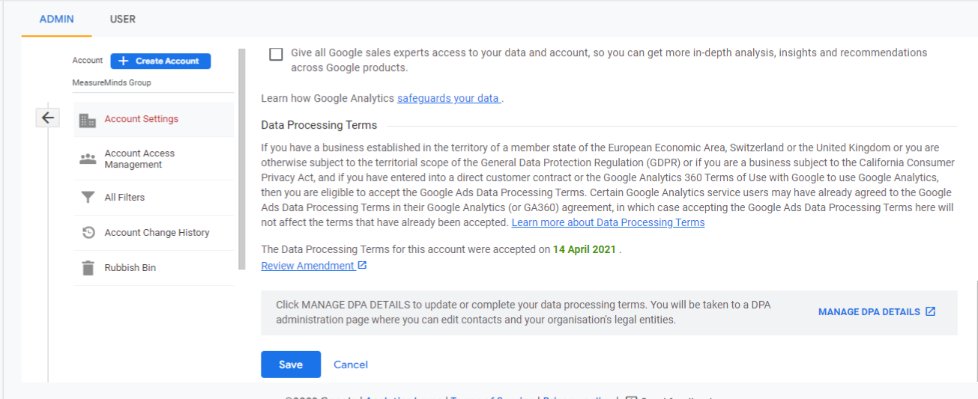Click the Cancel link
This screenshot has height=399, width=978.
pos(351,365)
